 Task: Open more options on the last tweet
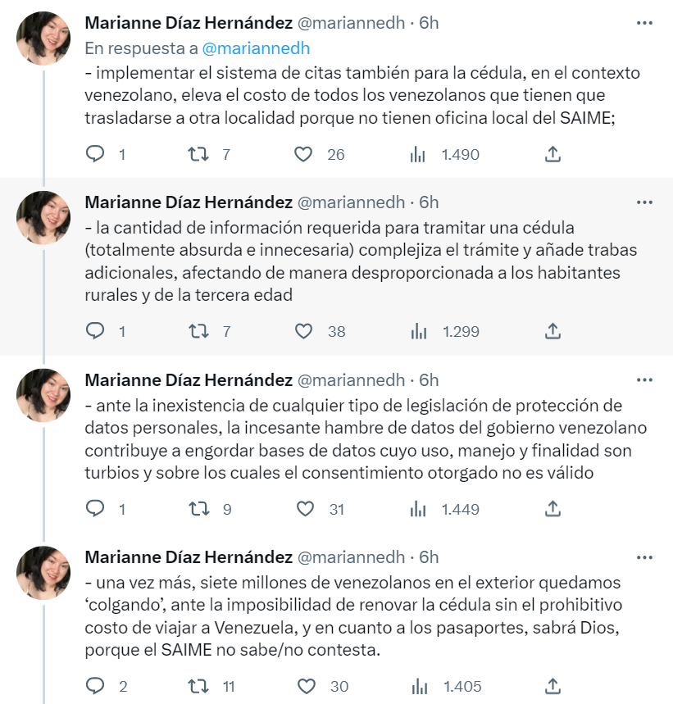pyautogui.click(x=644, y=557)
